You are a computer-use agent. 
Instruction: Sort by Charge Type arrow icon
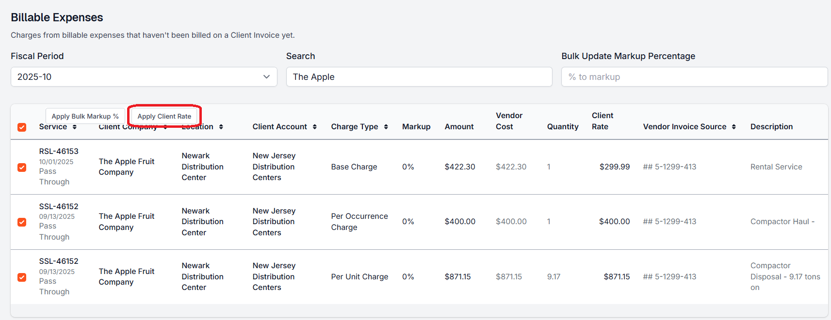[x=386, y=127]
